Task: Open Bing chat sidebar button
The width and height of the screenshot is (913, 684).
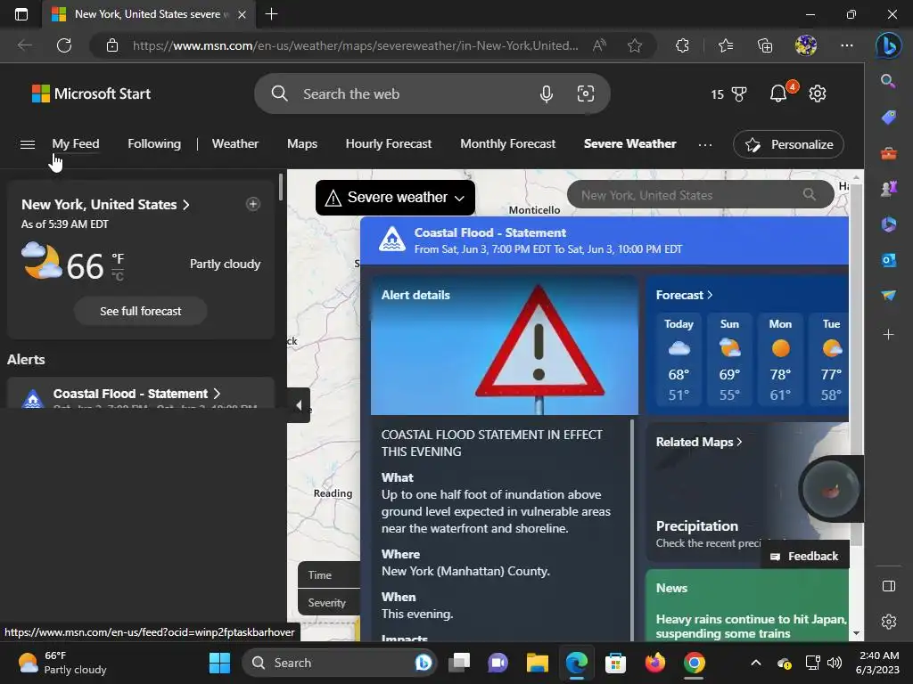Action: pyautogui.click(x=889, y=45)
